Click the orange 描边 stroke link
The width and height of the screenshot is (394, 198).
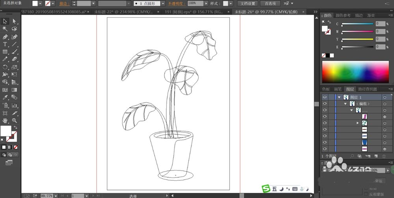[x=64, y=4]
